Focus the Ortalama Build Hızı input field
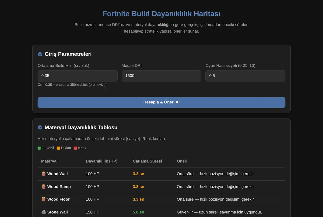 (78, 76)
